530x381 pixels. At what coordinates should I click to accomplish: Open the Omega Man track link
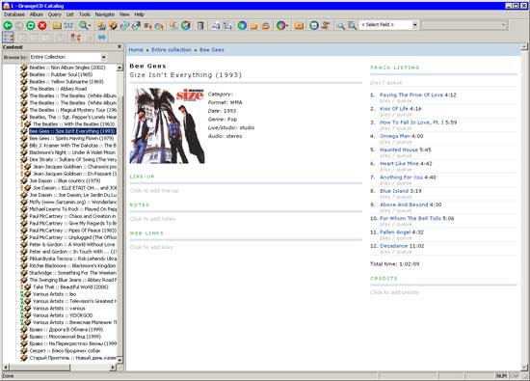point(395,136)
